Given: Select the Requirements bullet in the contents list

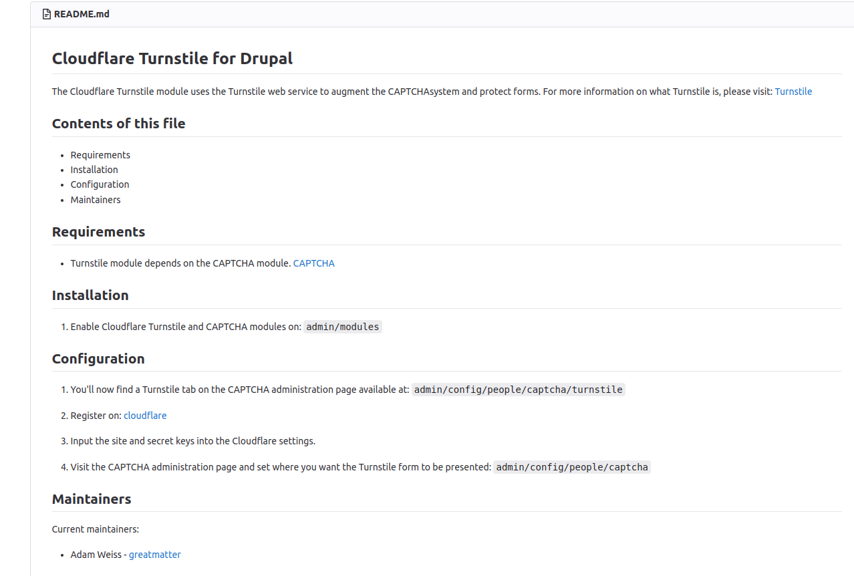Looking at the screenshot, I should tap(100, 155).
